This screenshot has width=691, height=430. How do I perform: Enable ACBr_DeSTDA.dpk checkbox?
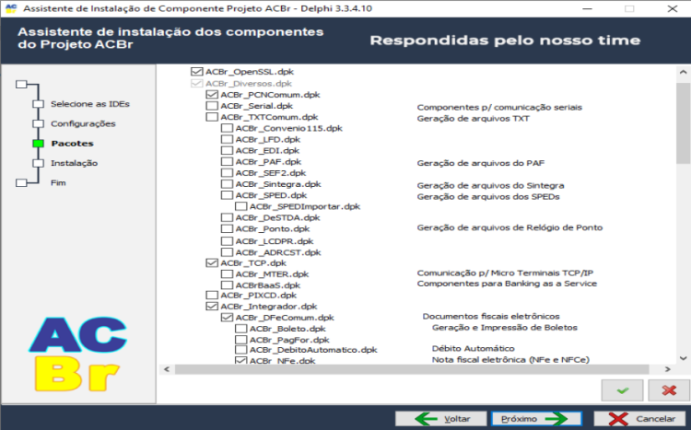tap(227, 217)
